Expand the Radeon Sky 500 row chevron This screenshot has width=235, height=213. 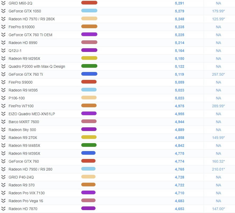pos(3,130)
